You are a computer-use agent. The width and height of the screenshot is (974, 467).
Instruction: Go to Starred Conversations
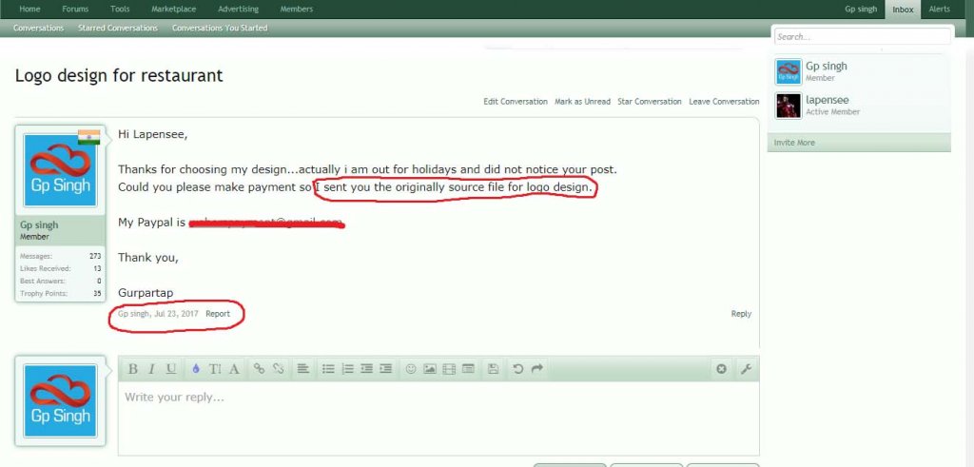[x=118, y=28]
